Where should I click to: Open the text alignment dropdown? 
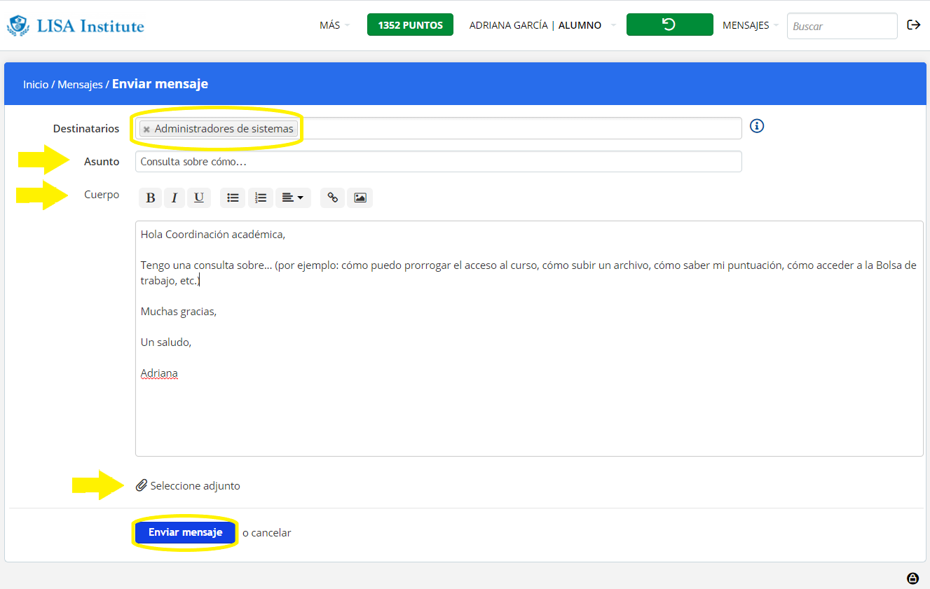click(292, 198)
